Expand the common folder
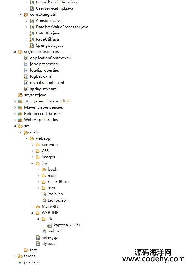 [32, 145]
